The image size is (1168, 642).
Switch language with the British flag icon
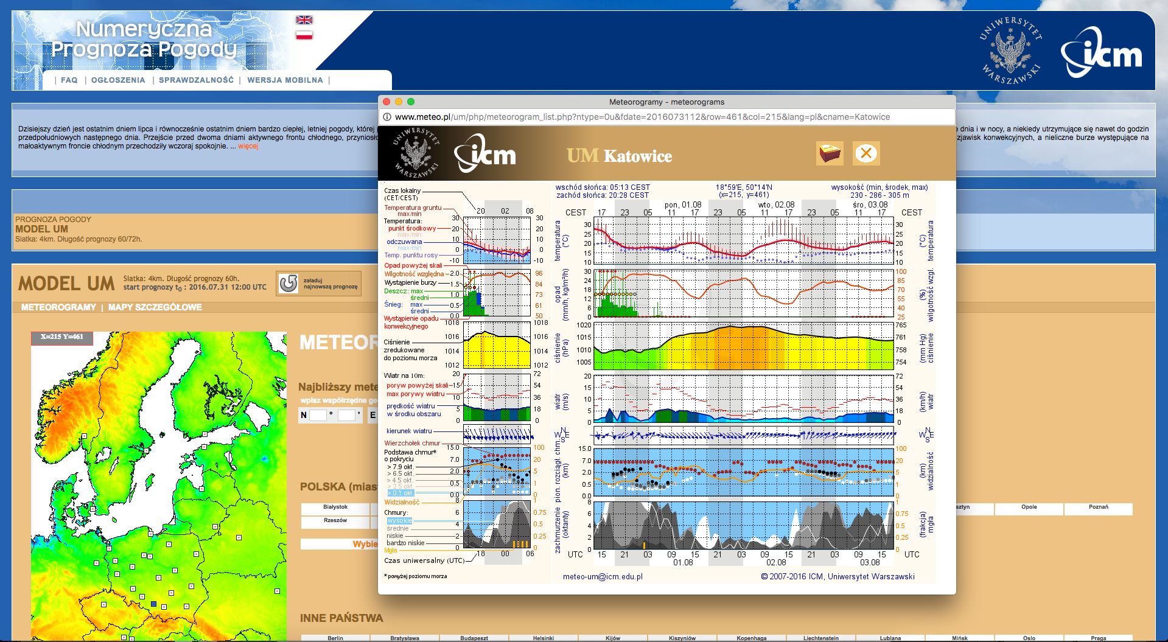click(x=304, y=19)
